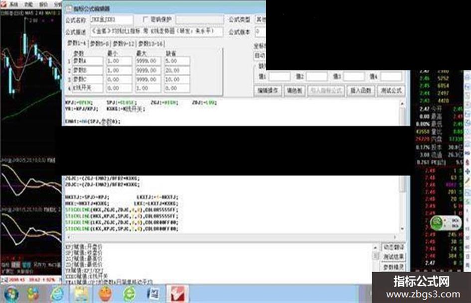Click the code line 'EMA1:=MA(SPJ,参数A);'

pyautogui.click(x=93, y=121)
